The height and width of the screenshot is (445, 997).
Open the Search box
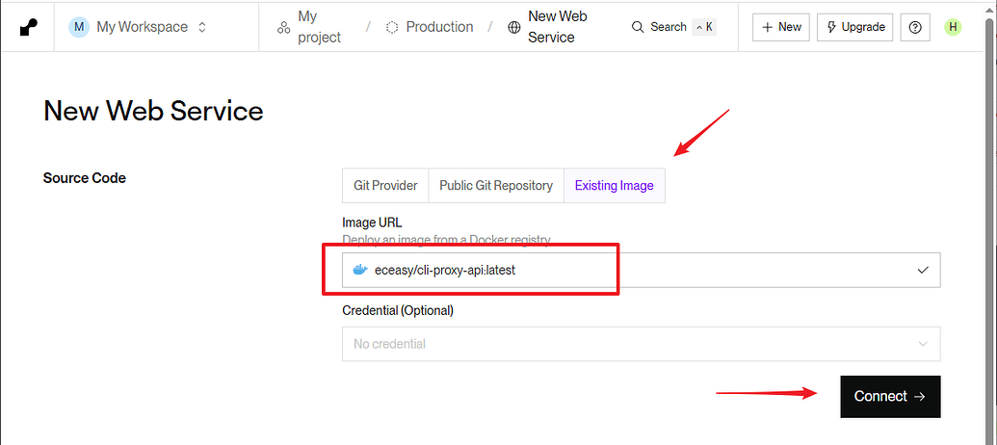(673, 27)
